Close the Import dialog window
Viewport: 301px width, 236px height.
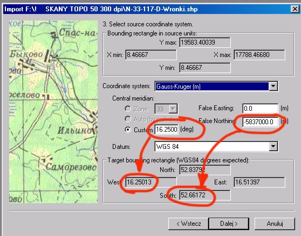click(295, 9)
